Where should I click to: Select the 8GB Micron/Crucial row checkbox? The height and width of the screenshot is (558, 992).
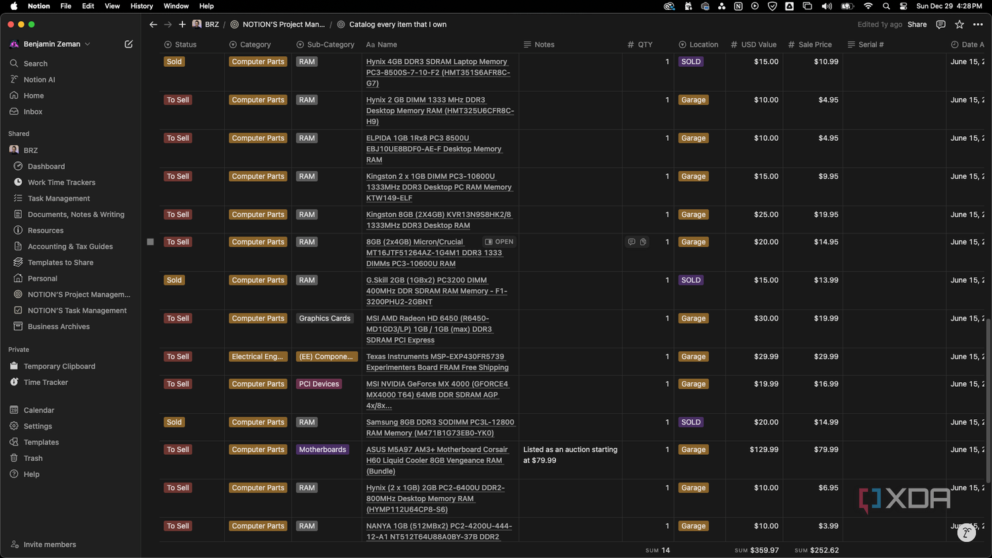click(x=150, y=242)
